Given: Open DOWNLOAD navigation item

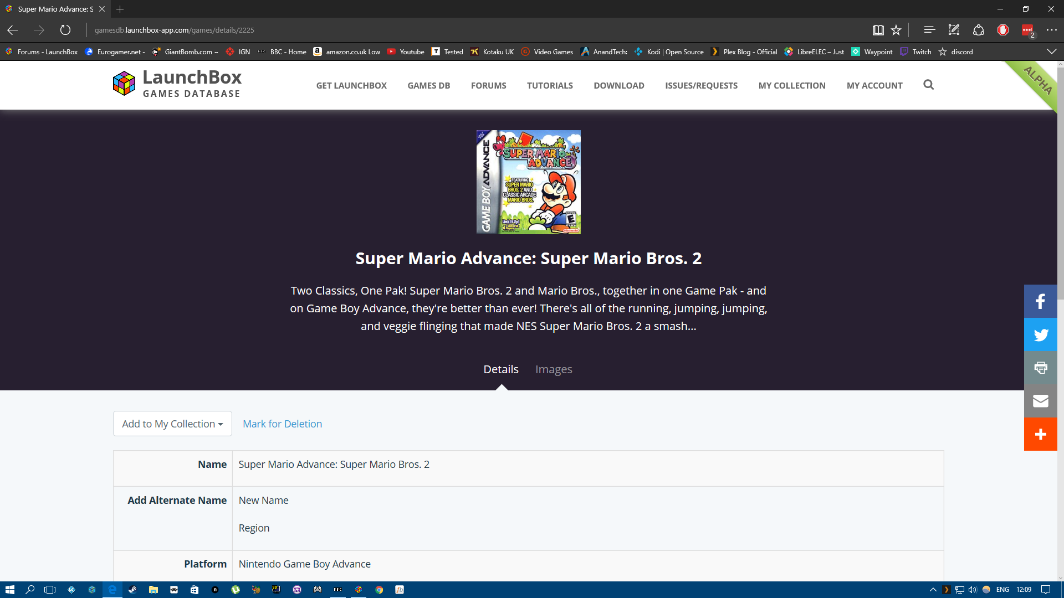Looking at the screenshot, I should [x=619, y=85].
